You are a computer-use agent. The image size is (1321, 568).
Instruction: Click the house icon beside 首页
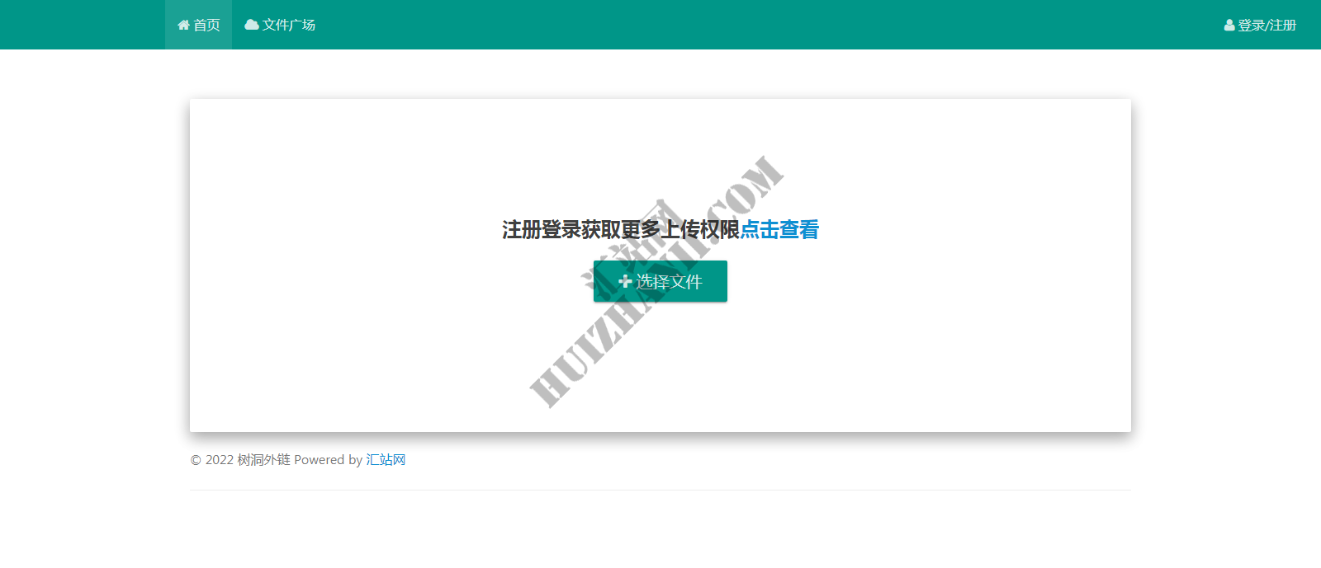click(x=183, y=25)
